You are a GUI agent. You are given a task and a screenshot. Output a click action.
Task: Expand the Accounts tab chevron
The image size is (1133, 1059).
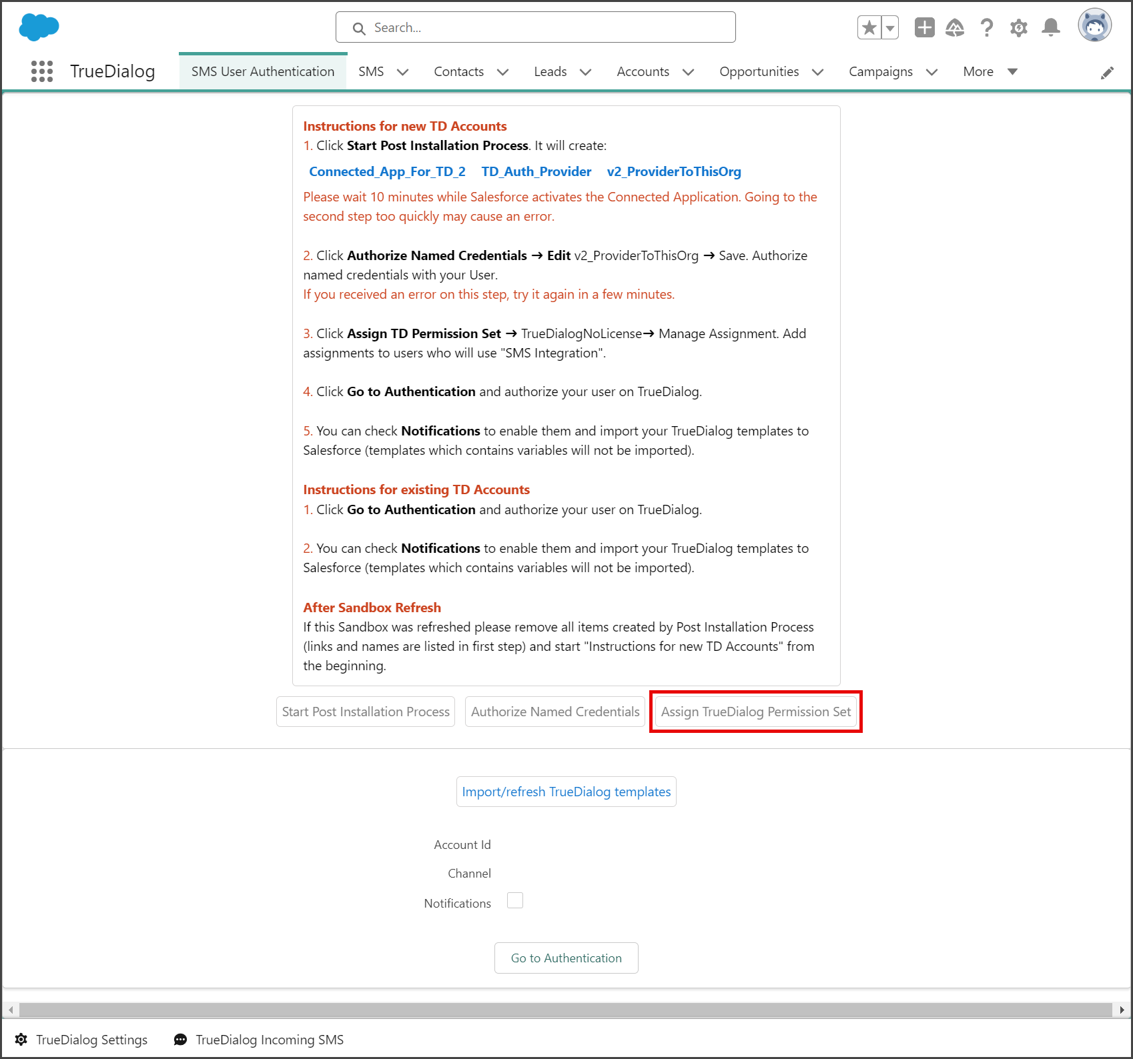(688, 72)
